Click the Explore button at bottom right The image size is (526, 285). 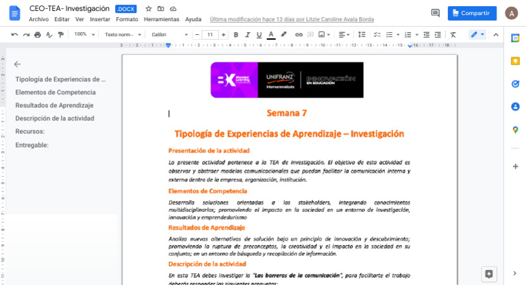(489, 274)
